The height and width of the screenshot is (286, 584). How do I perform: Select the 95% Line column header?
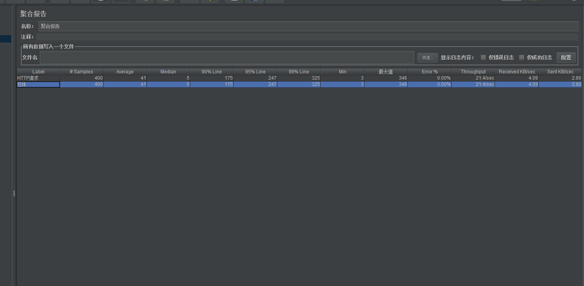[x=255, y=72]
